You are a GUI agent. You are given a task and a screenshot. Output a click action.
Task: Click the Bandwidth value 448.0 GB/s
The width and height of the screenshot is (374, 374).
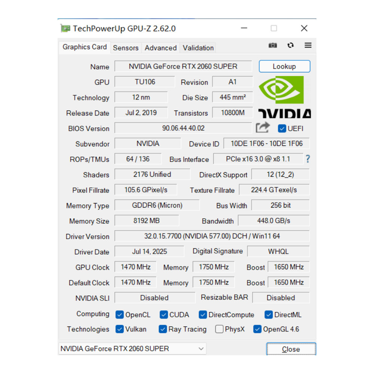pos(274,221)
